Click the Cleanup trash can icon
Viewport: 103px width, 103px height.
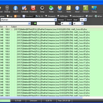click(7, 8)
